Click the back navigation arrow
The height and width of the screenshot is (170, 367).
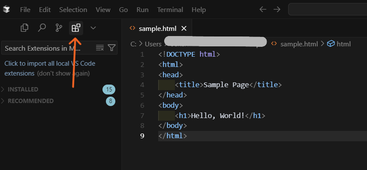click(263, 9)
